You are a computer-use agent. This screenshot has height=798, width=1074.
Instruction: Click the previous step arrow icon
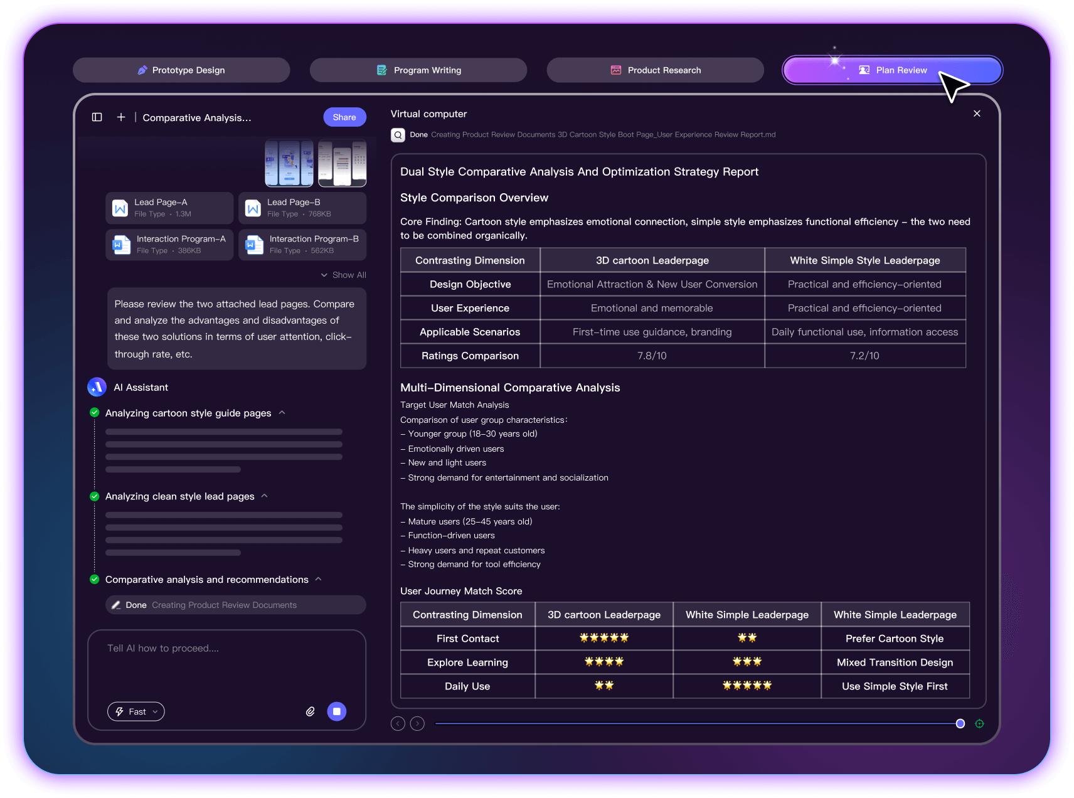pyautogui.click(x=398, y=723)
